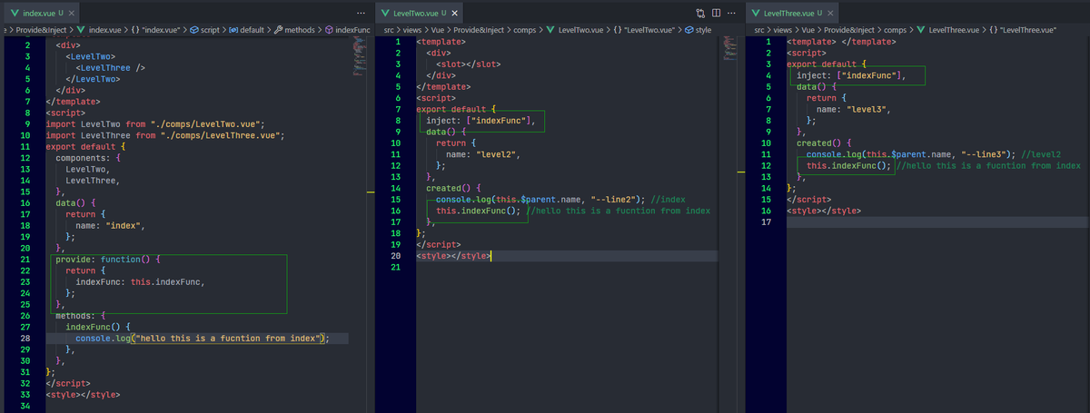Click the {} "LevelThree.vue" symbol breadcrumb
The image size is (1090, 413).
click(1024, 30)
